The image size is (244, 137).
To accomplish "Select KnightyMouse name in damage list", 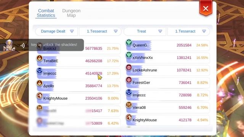I will tap(55, 98).
